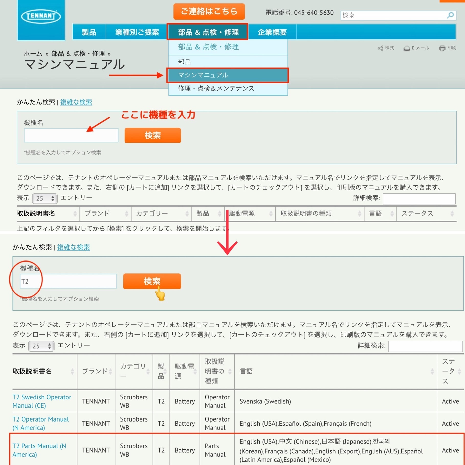This screenshot has width=465, height=465.
Task: Click ホーム in the breadcrumb
Action: coord(33,53)
